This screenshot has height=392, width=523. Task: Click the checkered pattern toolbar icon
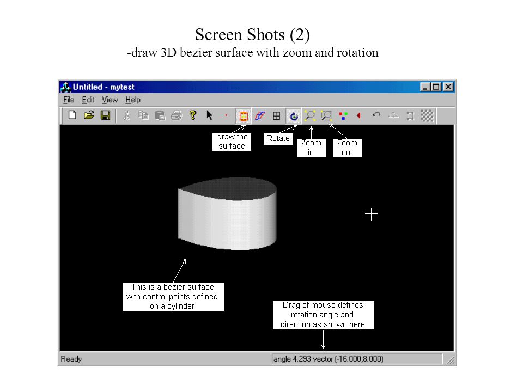click(x=427, y=115)
